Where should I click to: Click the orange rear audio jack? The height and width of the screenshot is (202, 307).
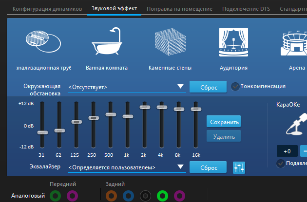point(111,196)
